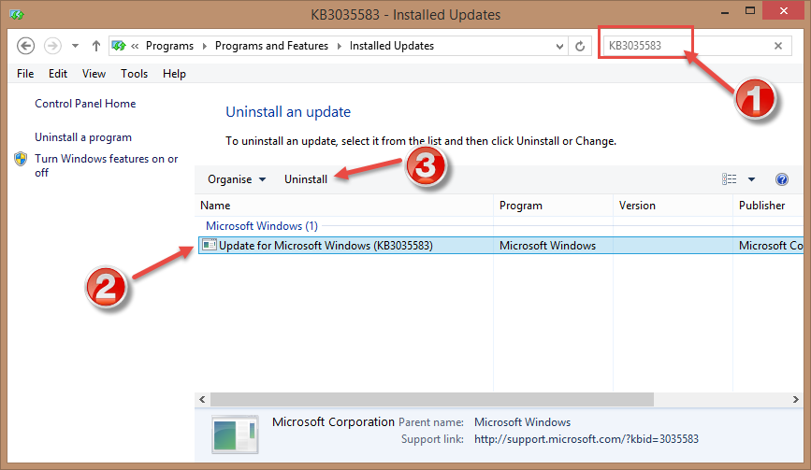Refresh the Installed Updates list
Screen dimensions: 811x470
pyautogui.click(x=580, y=46)
